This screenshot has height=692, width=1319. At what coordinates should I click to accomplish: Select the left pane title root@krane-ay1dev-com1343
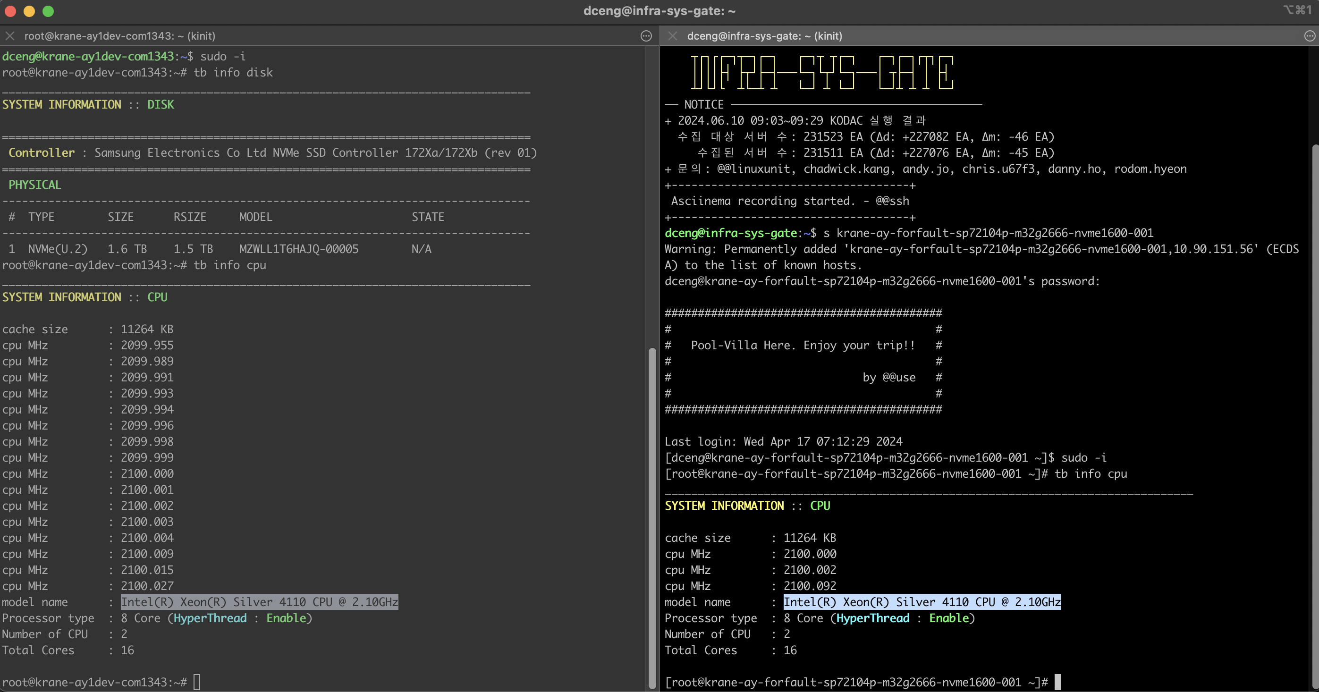click(120, 36)
